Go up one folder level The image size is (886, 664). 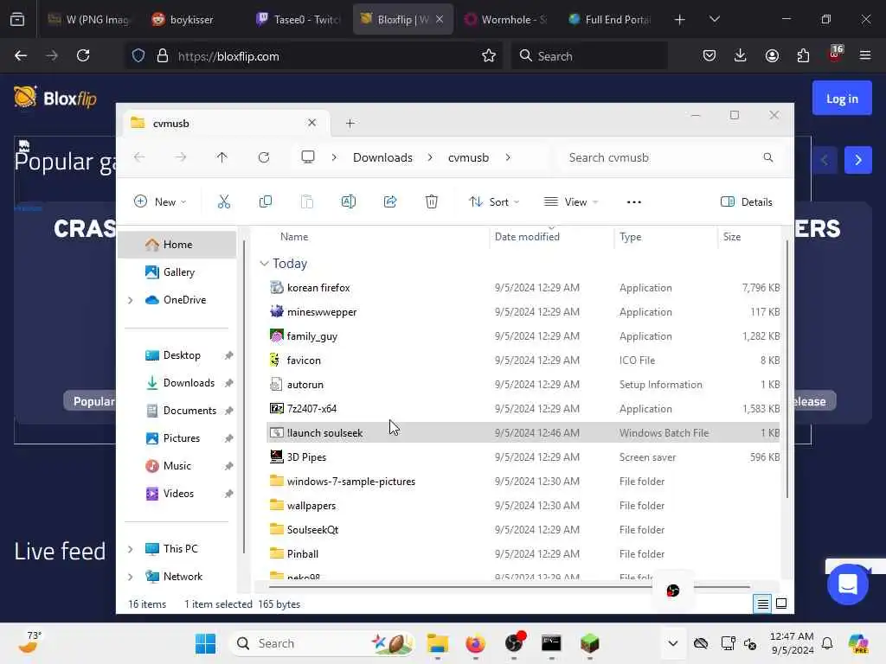tap(221, 157)
